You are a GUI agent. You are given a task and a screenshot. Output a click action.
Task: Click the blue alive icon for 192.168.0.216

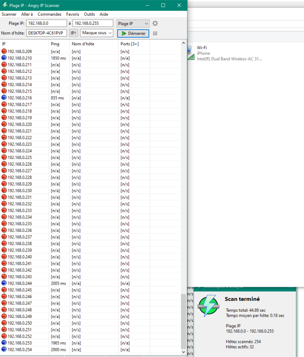pyautogui.click(x=4, y=98)
